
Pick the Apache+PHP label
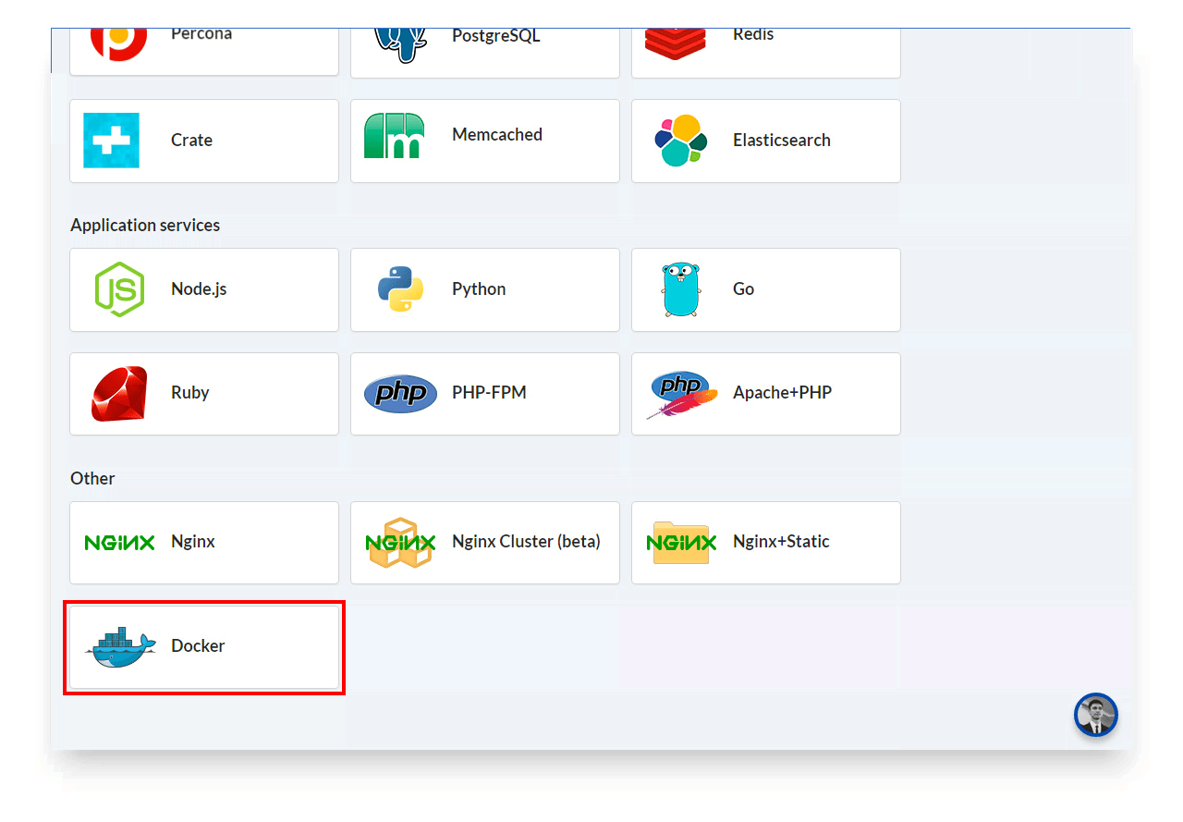(783, 393)
